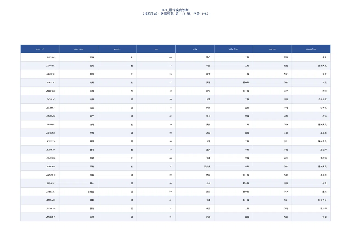Click the city cell 佛山
Viewport: 351px width, 239px height.
coord(195,175)
